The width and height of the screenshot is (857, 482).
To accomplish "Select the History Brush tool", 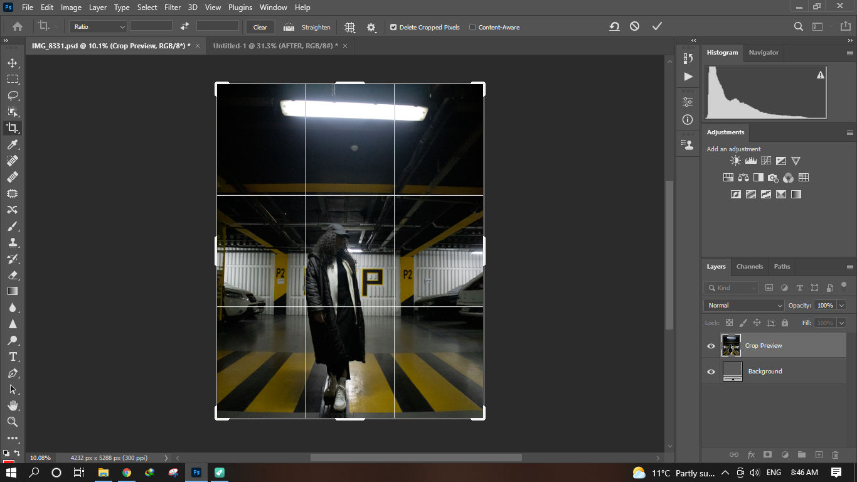I will click(12, 259).
